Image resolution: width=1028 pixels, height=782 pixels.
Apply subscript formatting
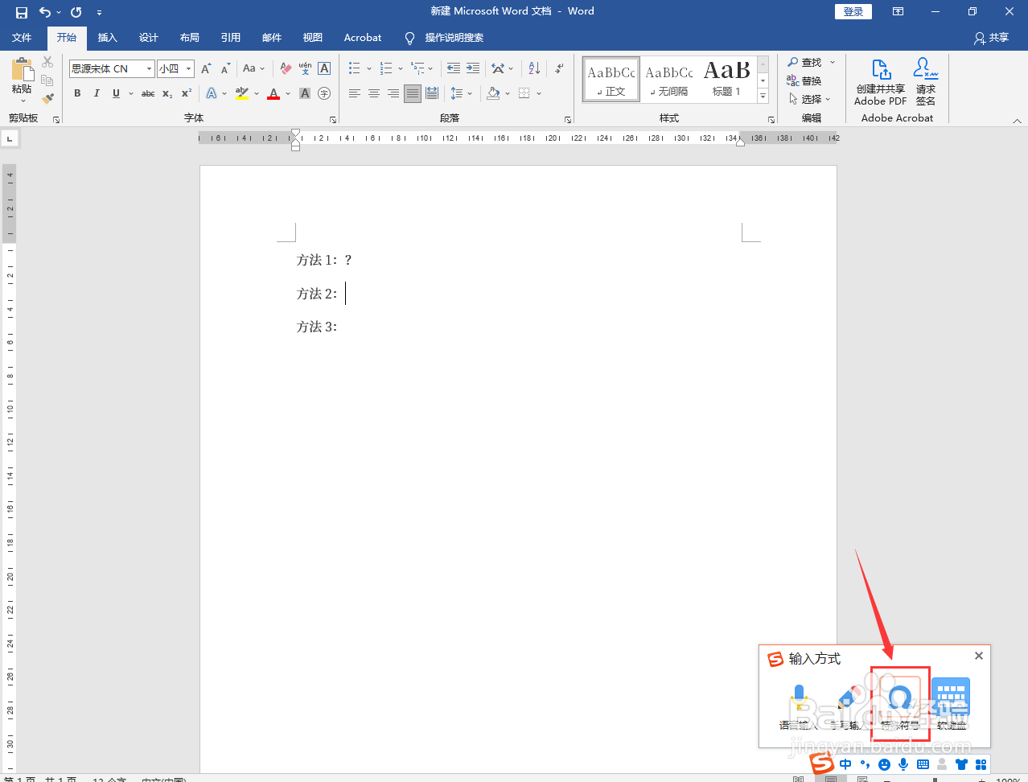click(x=167, y=93)
